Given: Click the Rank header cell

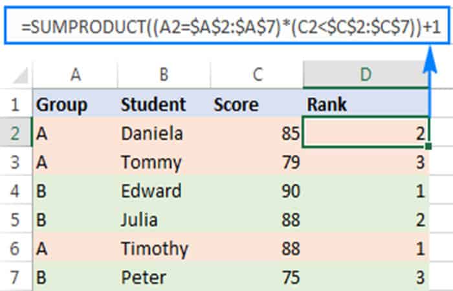Looking at the screenshot, I should (x=366, y=104).
